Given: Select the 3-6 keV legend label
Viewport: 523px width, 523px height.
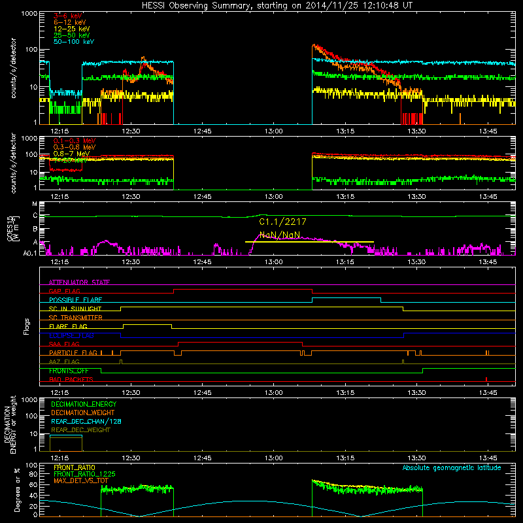Looking at the screenshot, I should click(x=68, y=16).
